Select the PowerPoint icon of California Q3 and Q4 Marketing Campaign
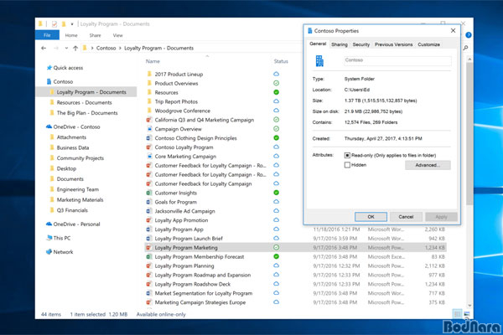The width and height of the screenshot is (503, 335). click(149, 120)
